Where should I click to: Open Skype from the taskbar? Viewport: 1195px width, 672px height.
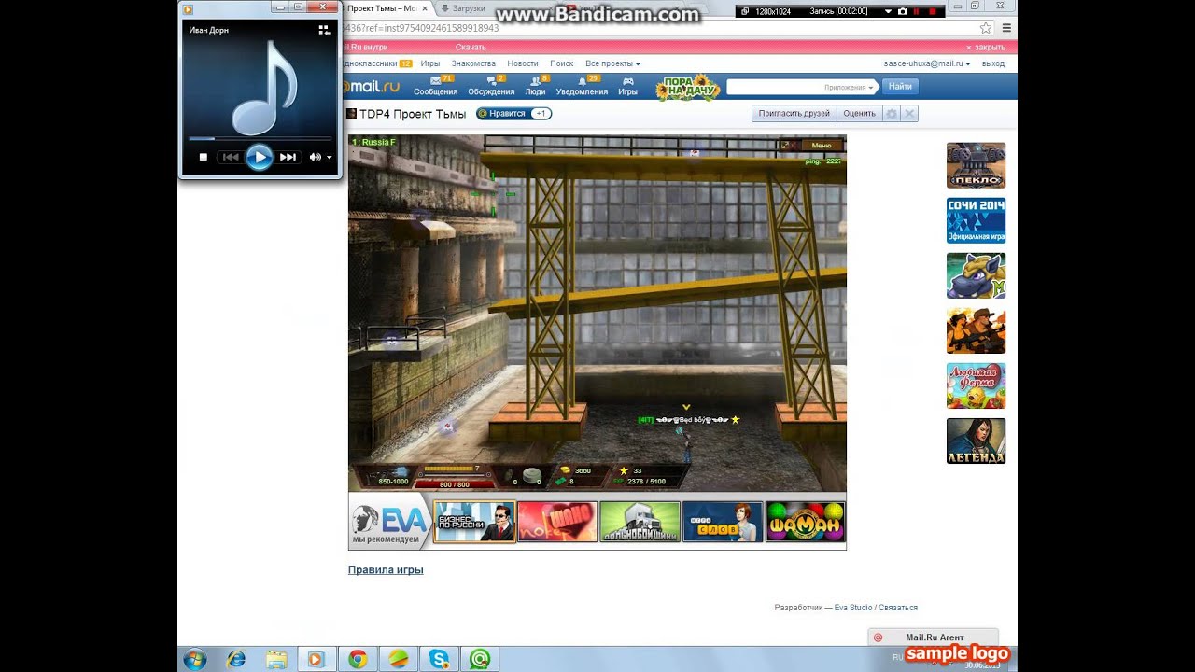coord(439,659)
